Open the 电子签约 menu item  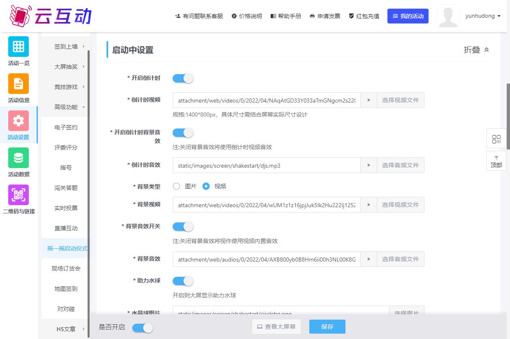[x=66, y=127]
